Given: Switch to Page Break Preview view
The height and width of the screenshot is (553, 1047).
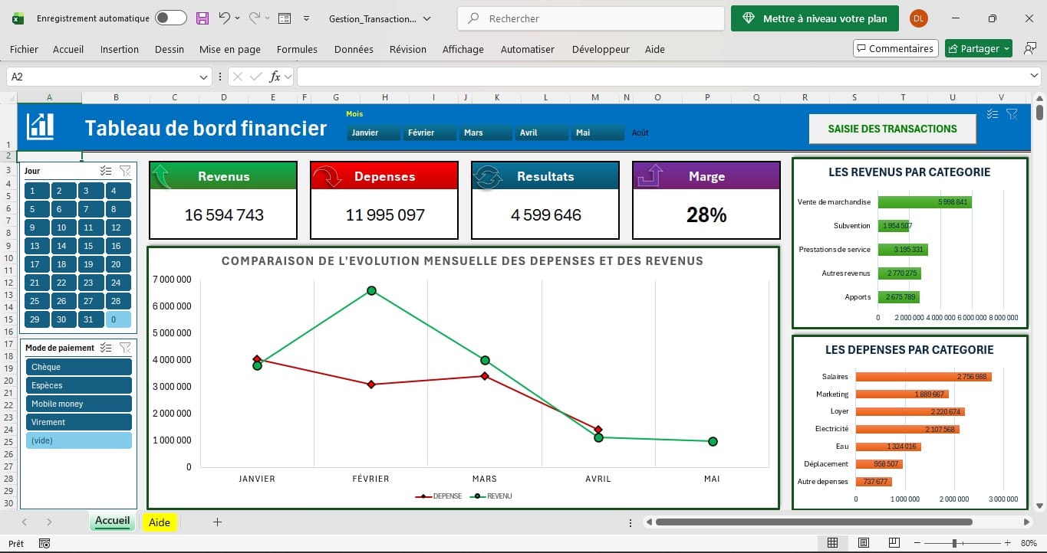Looking at the screenshot, I should [895, 544].
